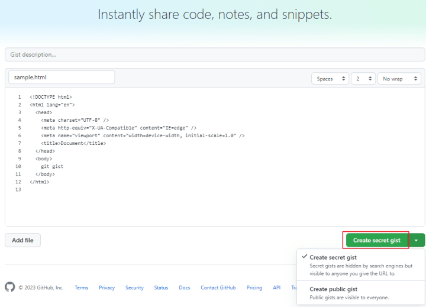Click the X-UA-Compatible meta line
This screenshot has height=307, width=426.
coord(119,128)
